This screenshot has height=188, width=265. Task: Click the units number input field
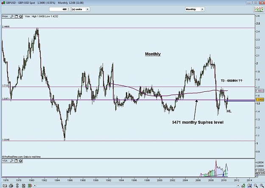[59, 9]
